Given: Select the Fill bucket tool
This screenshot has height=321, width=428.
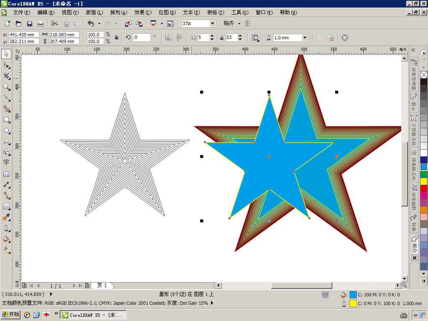Looking at the screenshot, I should point(7,239).
